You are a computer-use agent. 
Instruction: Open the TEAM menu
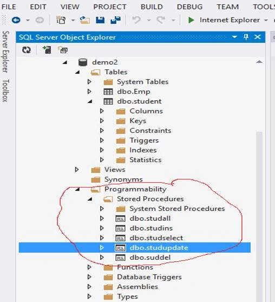228,7
